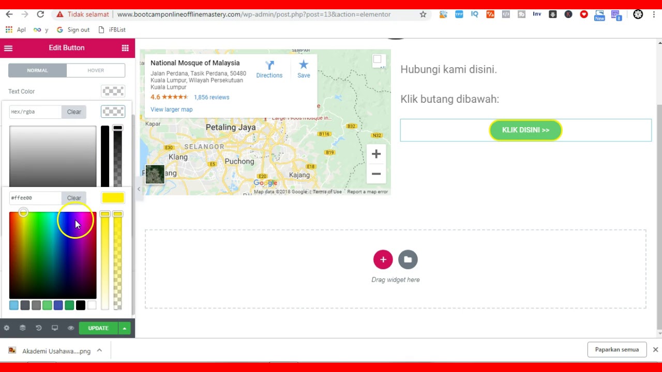Click Clear beside the #ffee00 field
Screen dimensions: 662x372
74,198
